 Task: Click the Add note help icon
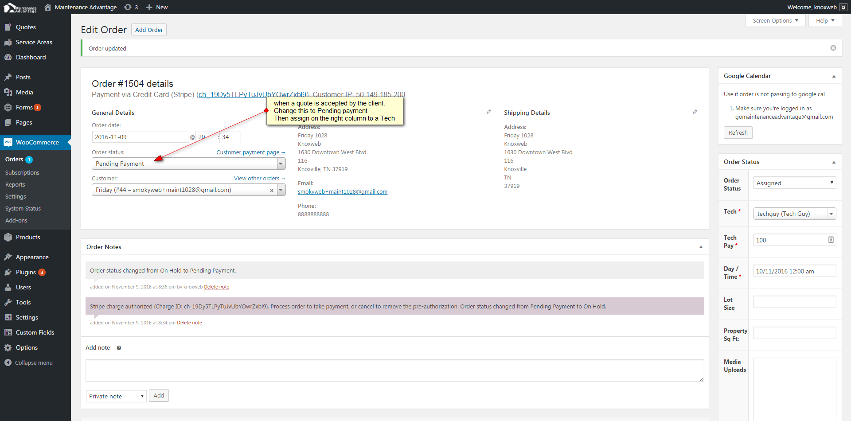[119, 348]
